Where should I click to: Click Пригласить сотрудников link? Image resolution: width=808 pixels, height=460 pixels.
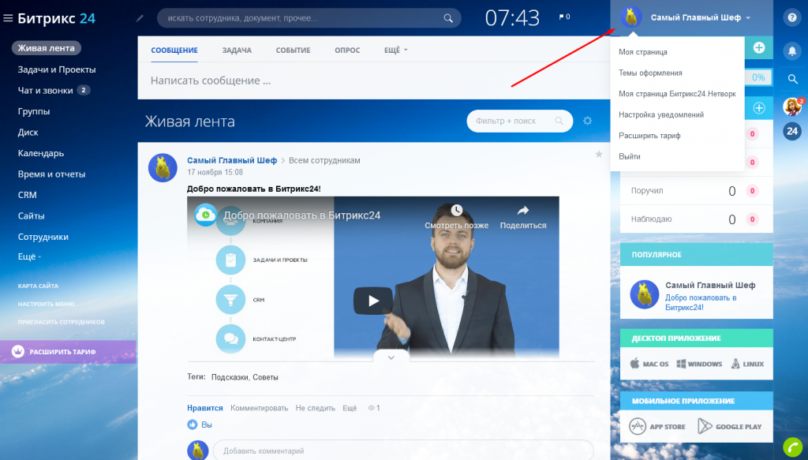(62, 322)
